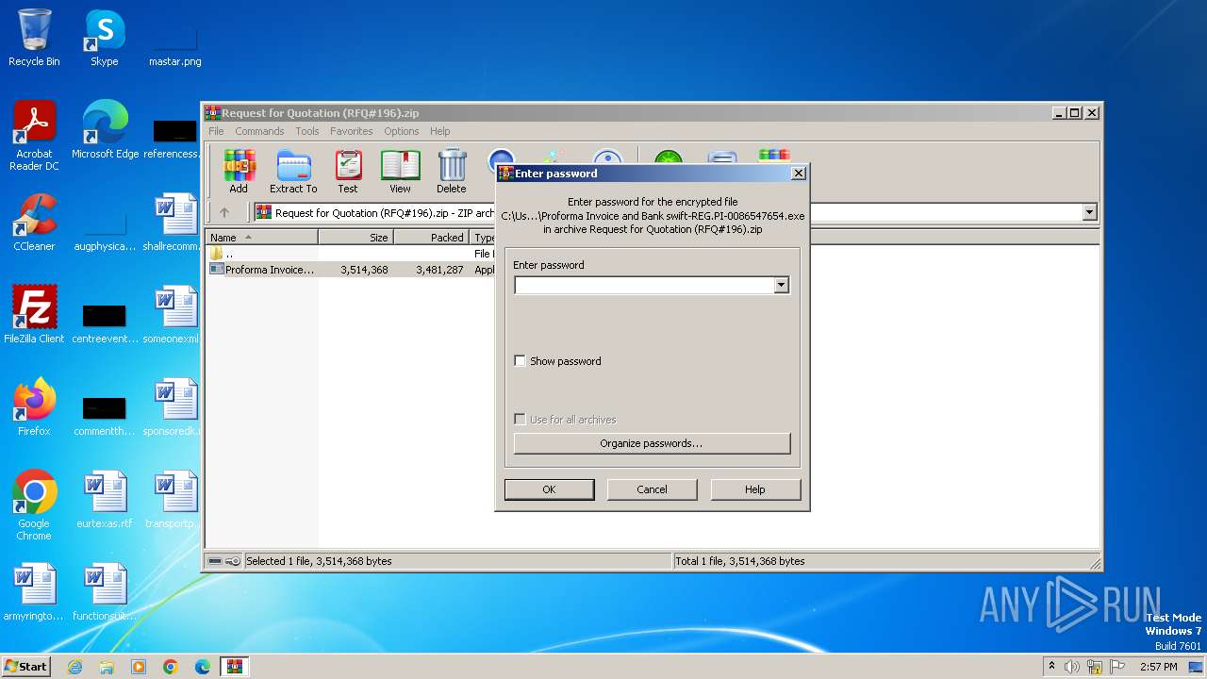Close the Enter password dialog
Screen dimensions: 1207x679
[798, 174]
